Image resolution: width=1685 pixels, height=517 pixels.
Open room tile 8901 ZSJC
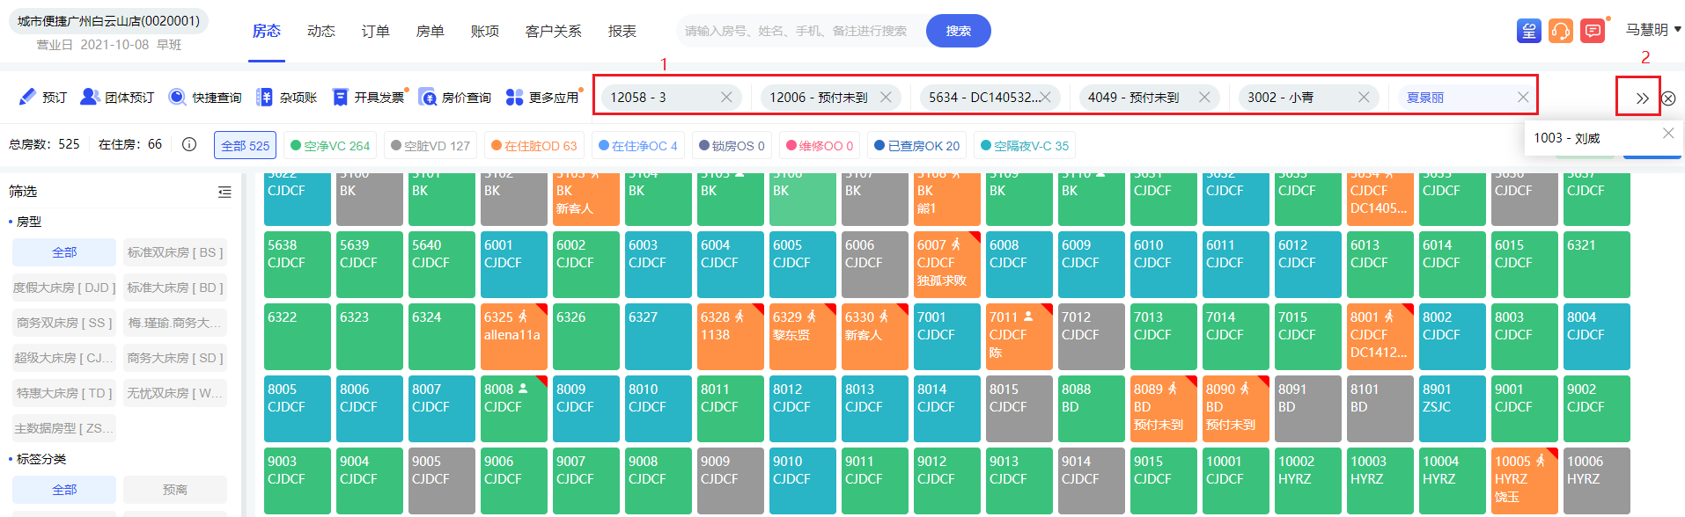point(1453,408)
